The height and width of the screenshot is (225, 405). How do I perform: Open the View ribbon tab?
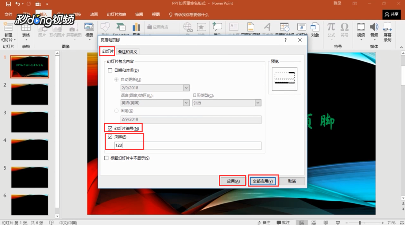point(156,15)
